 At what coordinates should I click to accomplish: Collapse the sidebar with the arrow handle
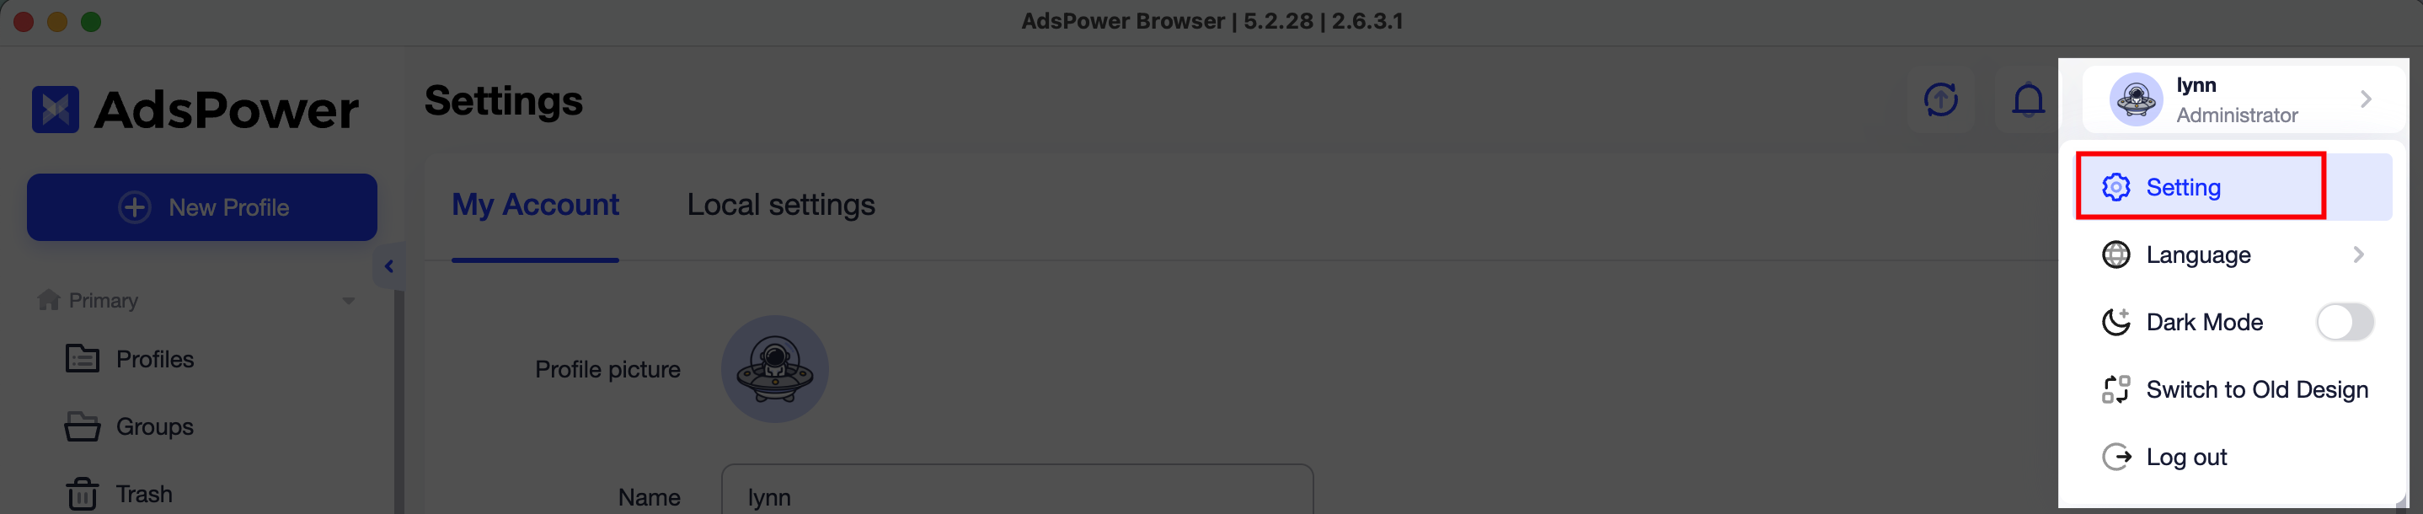click(x=388, y=266)
